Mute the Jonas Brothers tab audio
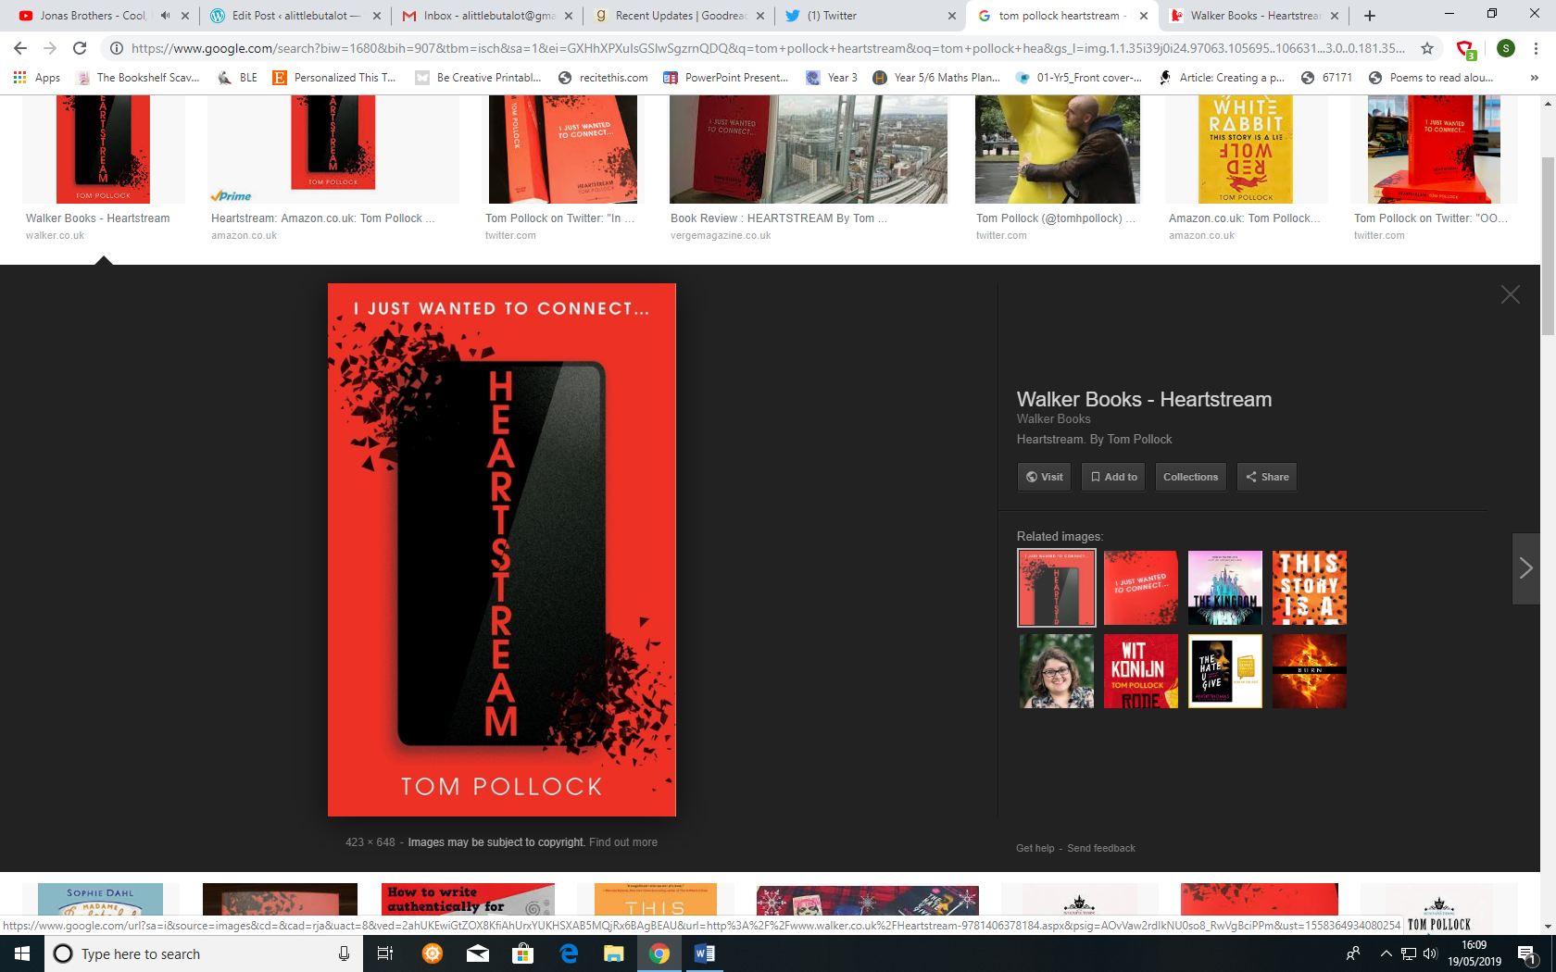 pyautogui.click(x=165, y=16)
